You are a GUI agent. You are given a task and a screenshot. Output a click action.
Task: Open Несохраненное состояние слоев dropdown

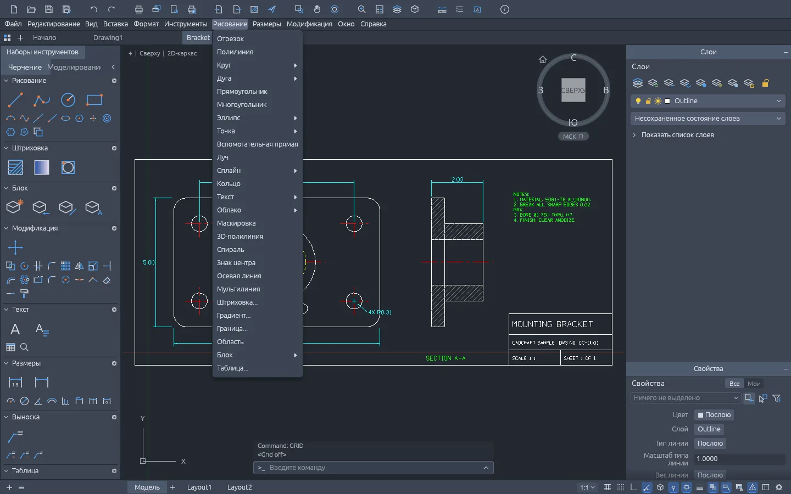[x=708, y=119]
